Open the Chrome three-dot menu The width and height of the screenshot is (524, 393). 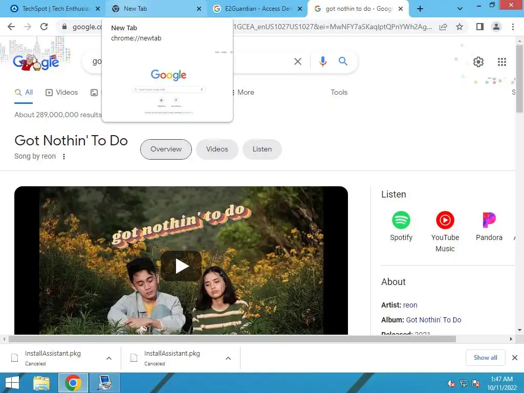(x=513, y=27)
